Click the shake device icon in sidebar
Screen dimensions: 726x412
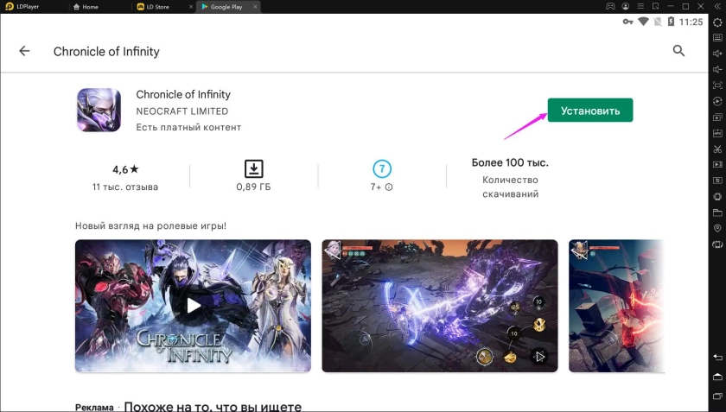717,197
